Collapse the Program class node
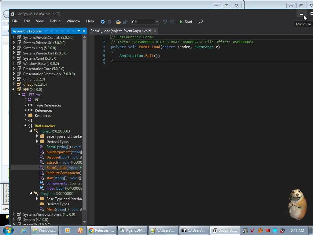Viewport: 313px width, 235px height. (x=31, y=193)
